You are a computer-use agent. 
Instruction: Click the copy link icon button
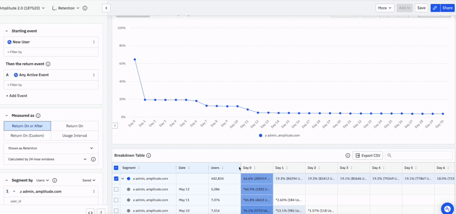pos(435,8)
